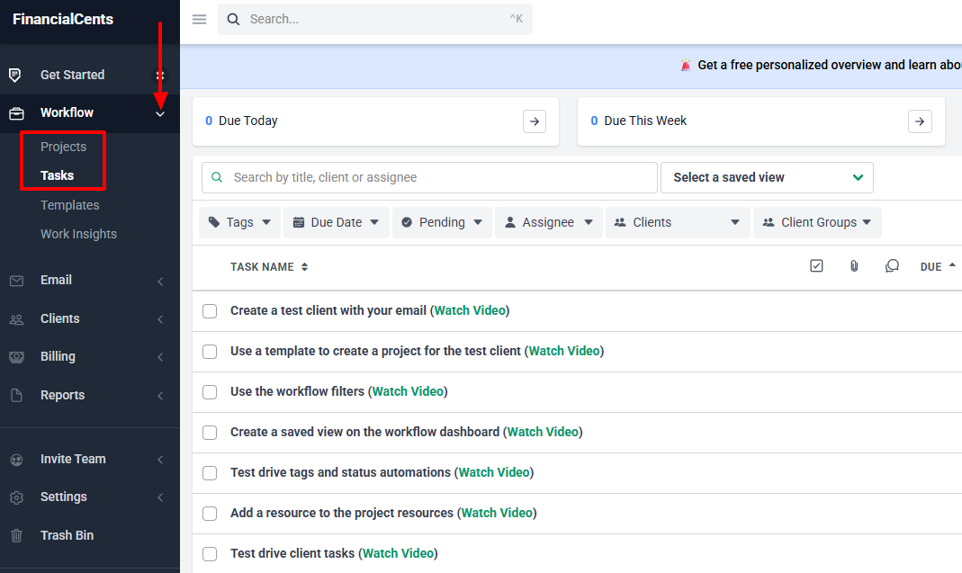Click the comments bubble column icon
Viewport: 962px width, 573px height.
pos(892,266)
